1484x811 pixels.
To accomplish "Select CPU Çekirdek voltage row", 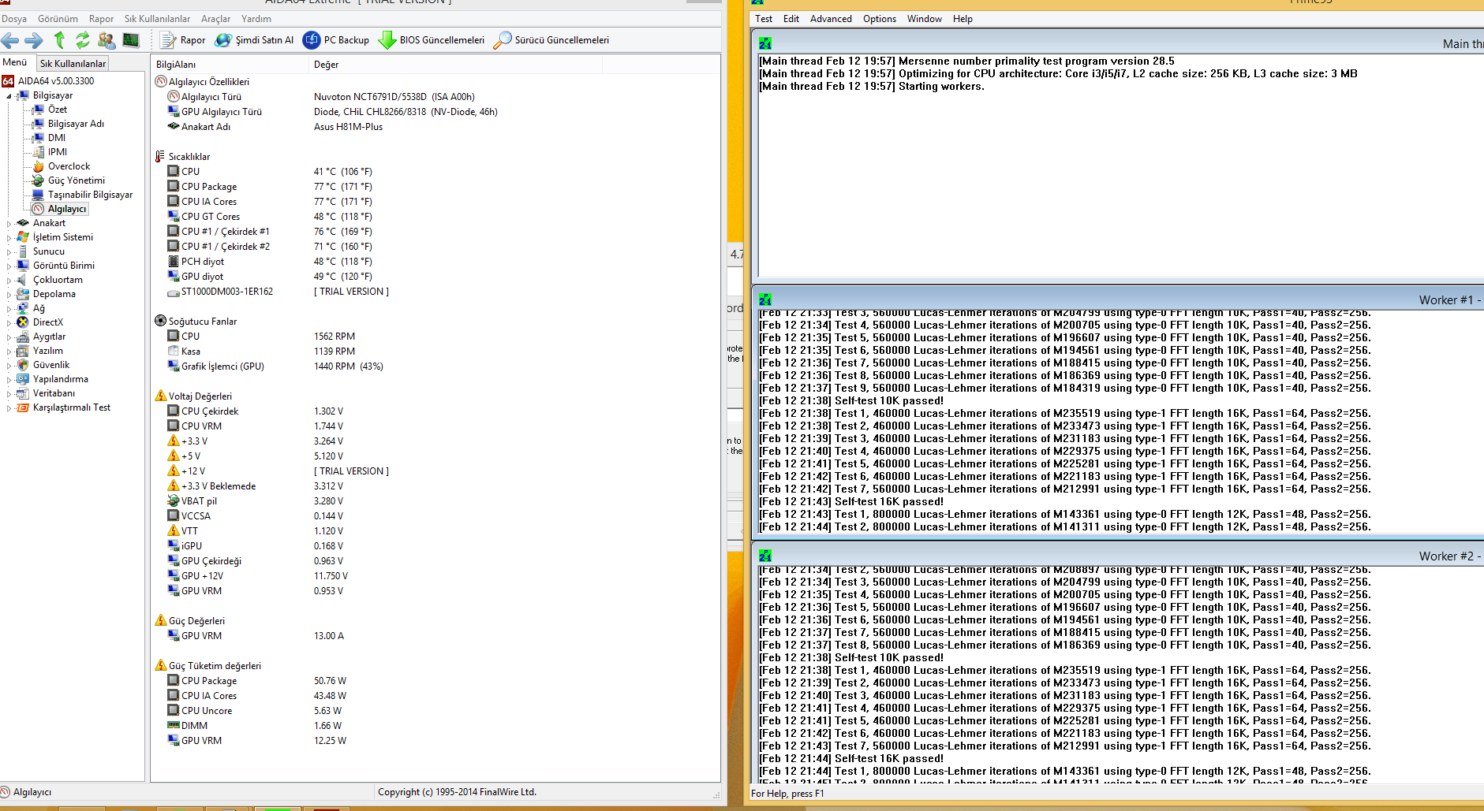I will [435, 411].
